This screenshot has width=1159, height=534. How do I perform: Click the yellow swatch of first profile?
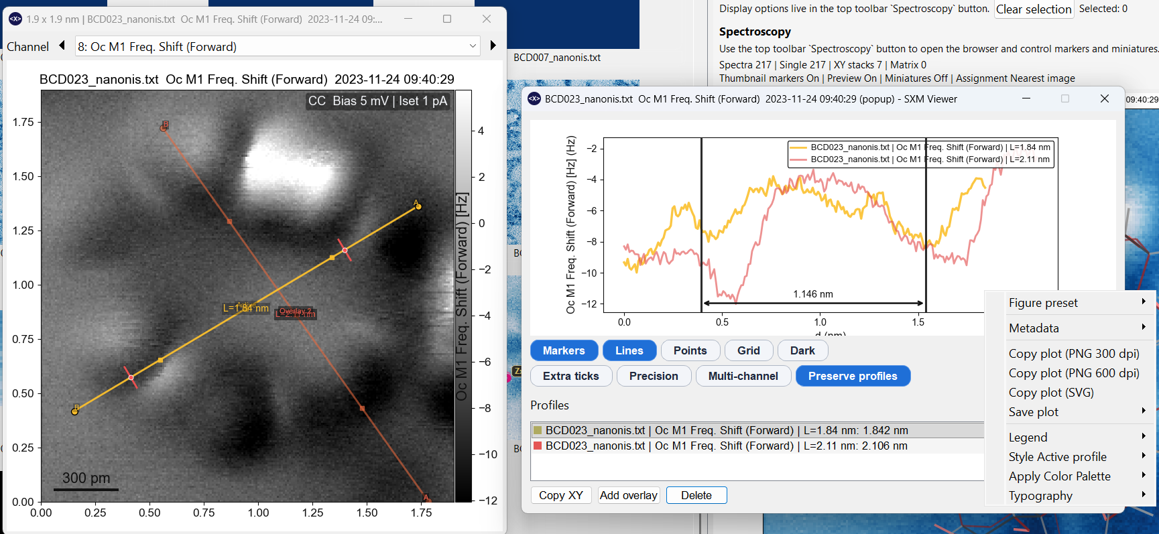point(537,430)
